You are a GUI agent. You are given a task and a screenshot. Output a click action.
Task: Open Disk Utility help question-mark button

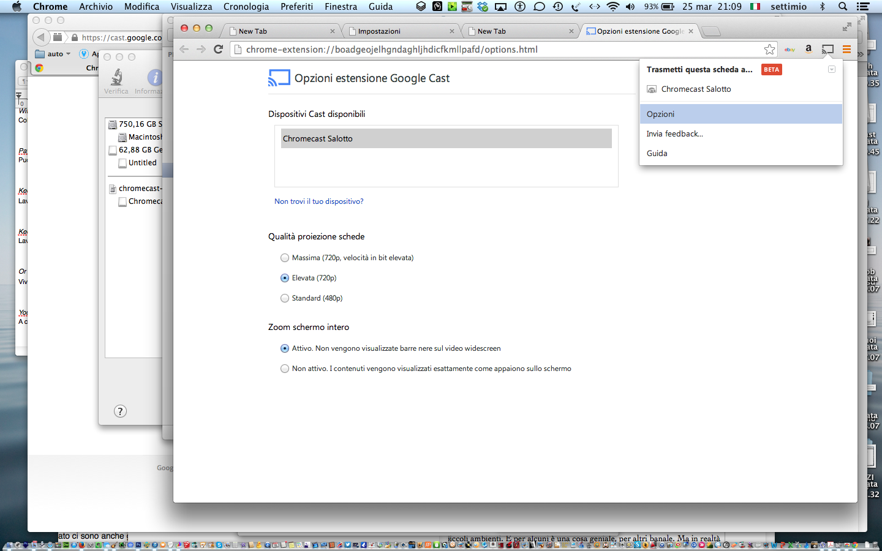point(120,411)
